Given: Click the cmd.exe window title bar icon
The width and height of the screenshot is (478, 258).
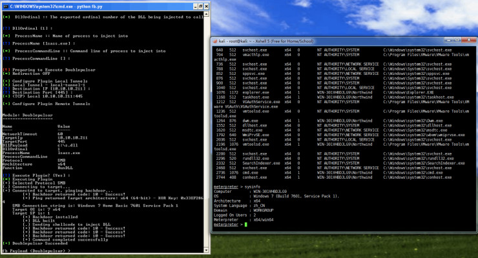Looking at the screenshot, I should click(x=5, y=6).
